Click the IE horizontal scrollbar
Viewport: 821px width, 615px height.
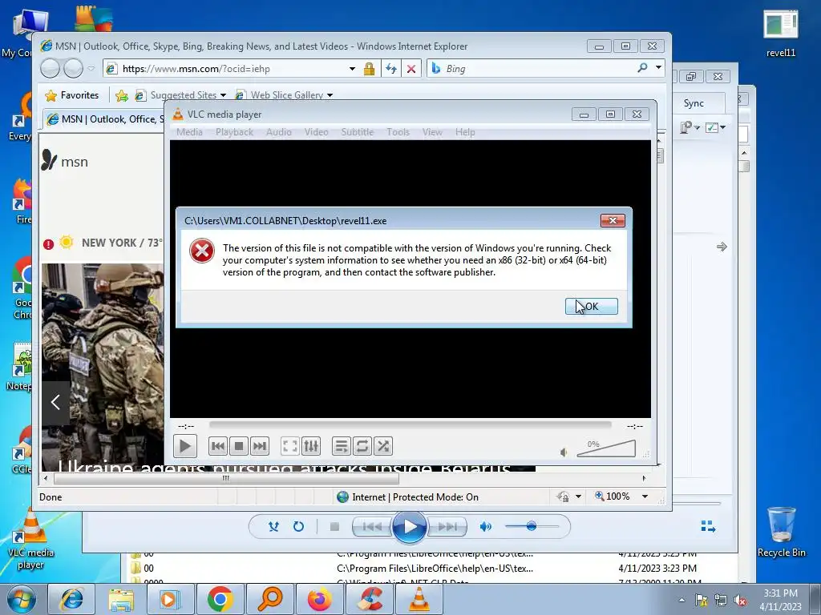click(x=225, y=478)
